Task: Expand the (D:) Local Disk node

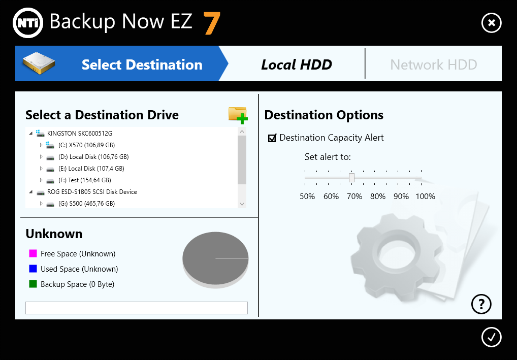Action: pyautogui.click(x=42, y=157)
